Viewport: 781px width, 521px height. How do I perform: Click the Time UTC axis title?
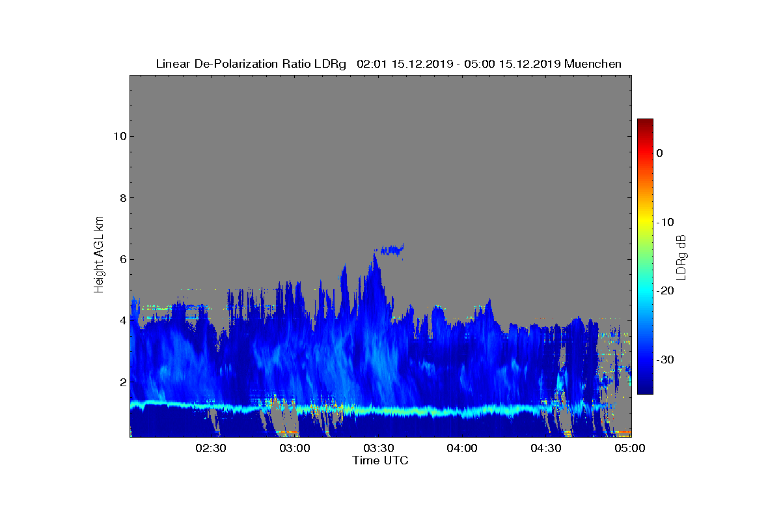click(381, 460)
